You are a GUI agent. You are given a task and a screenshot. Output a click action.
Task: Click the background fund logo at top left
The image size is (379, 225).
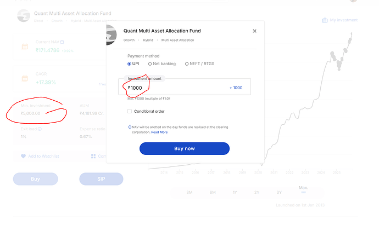pos(23,16)
